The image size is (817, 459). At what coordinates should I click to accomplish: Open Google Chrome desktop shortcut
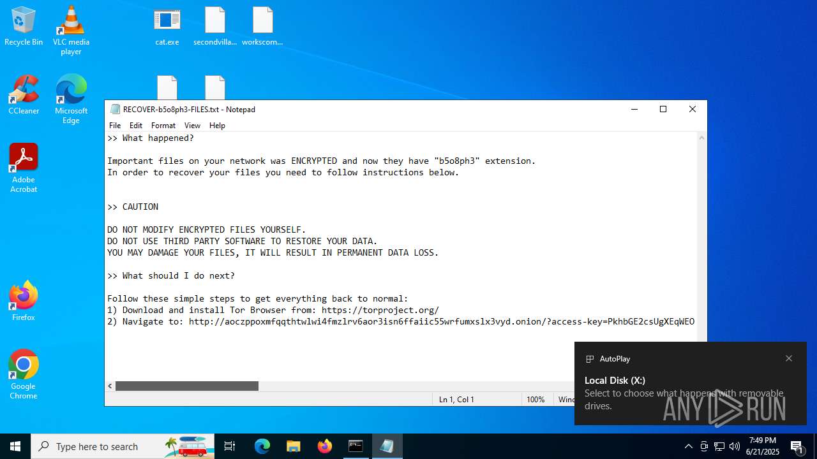(24, 375)
